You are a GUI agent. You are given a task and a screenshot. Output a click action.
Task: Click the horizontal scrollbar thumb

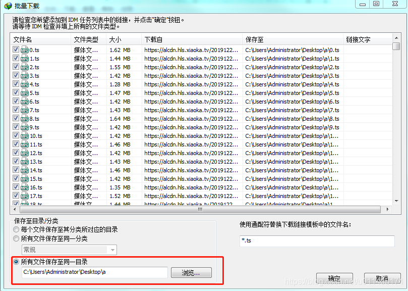(200, 209)
